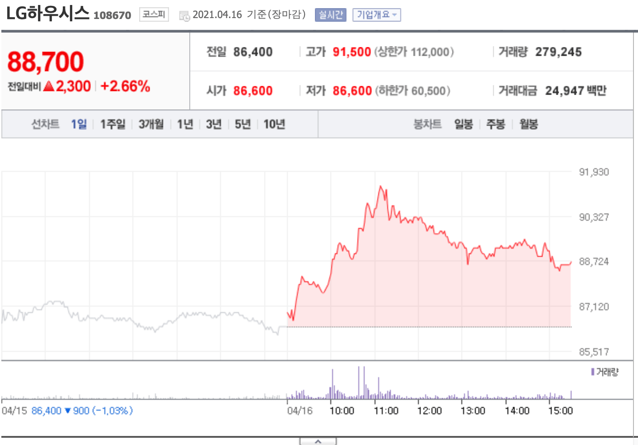Click the 13:00 time axis label
The width and height of the screenshot is (638, 445).
(473, 411)
